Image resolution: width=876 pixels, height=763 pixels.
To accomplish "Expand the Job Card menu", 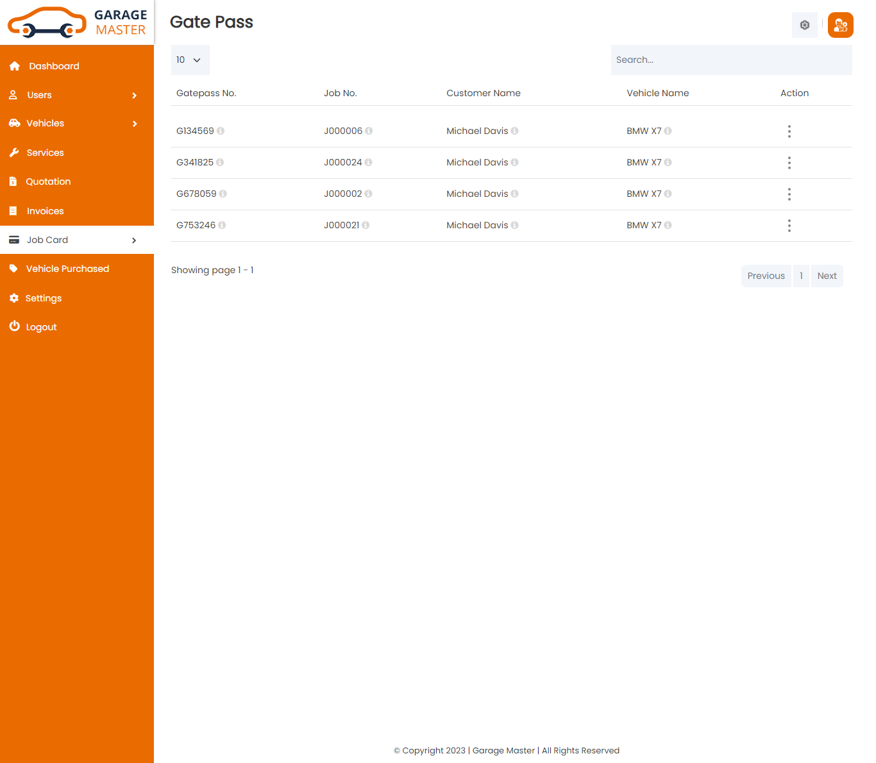I will point(77,240).
